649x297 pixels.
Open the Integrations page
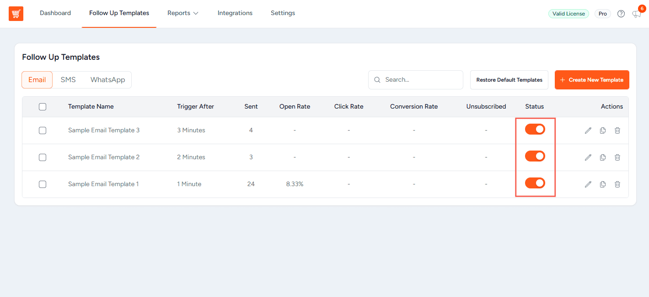(235, 13)
